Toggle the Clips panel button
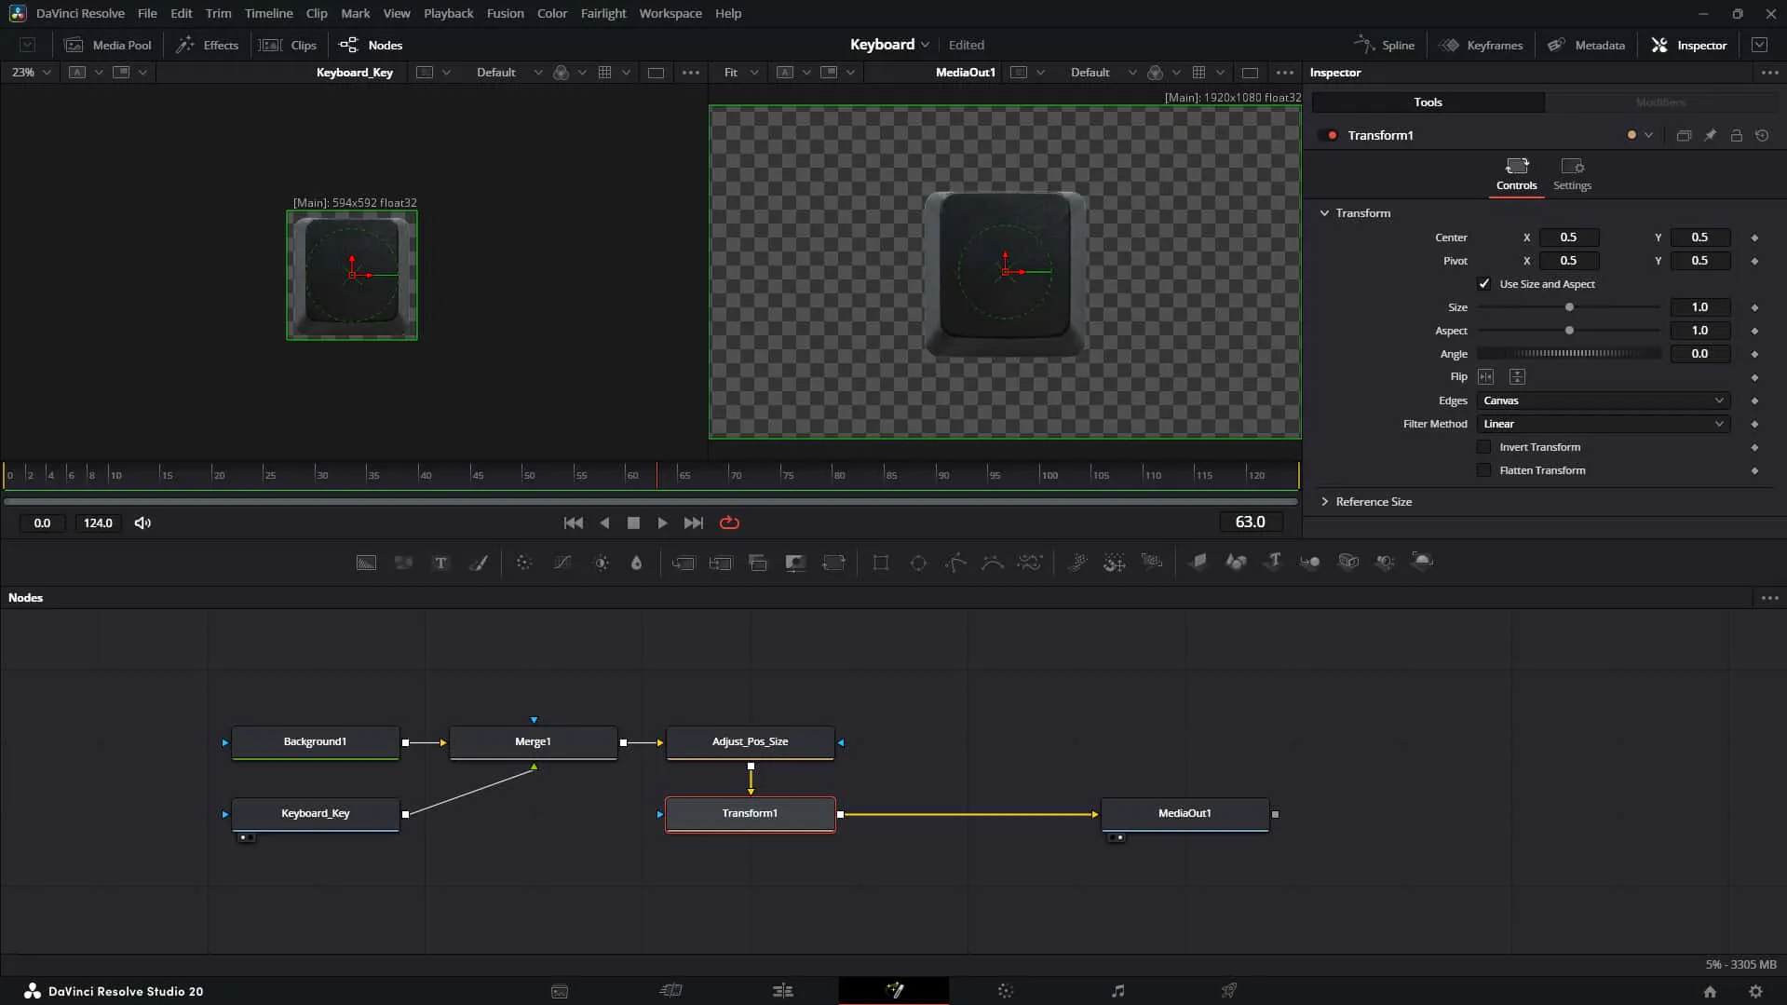Screen dimensions: 1787x1005 tap(288, 45)
